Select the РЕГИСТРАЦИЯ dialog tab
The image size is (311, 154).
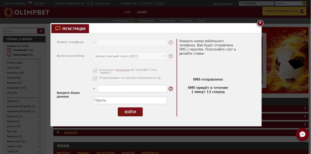point(70,29)
